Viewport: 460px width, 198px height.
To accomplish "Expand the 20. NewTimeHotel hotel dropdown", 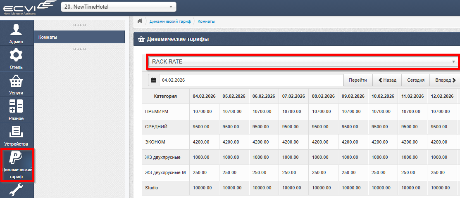I will tap(118, 7).
